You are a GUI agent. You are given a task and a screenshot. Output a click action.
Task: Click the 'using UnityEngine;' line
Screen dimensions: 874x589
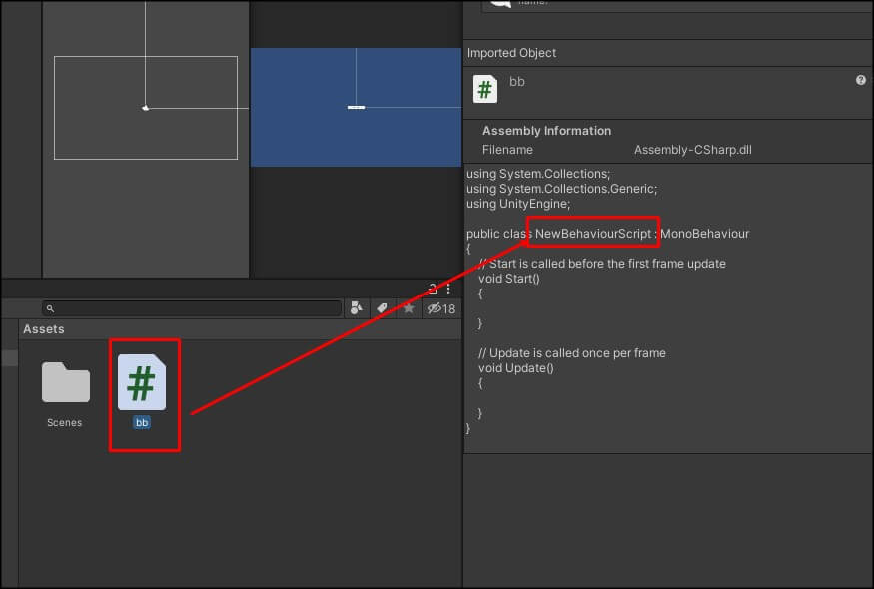tap(518, 204)
